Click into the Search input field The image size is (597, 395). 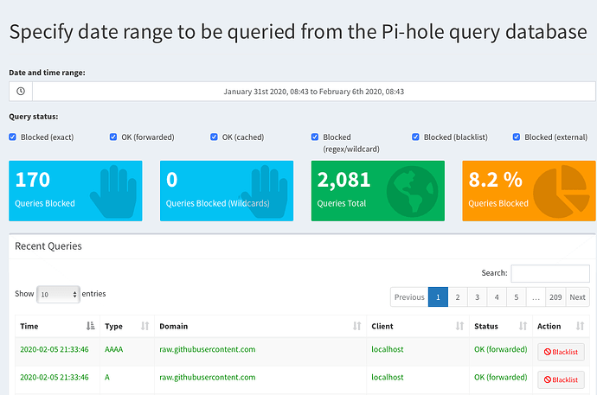point(550,273)
